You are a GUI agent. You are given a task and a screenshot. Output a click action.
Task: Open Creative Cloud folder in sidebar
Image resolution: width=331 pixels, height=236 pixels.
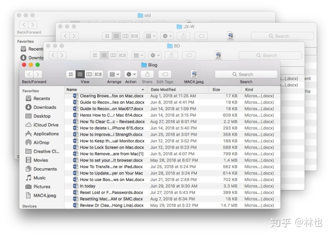42,152
